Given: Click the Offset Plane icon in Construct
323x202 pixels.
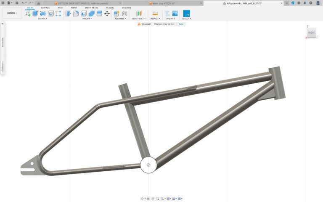Looking at the screenshot, I should point(138,13).
